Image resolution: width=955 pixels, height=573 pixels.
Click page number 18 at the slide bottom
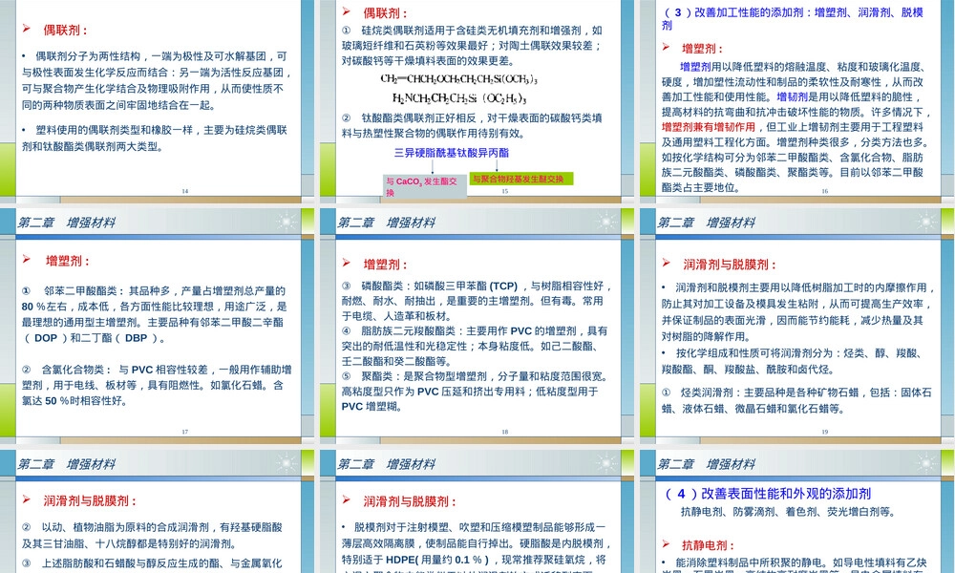click(505, 432)
